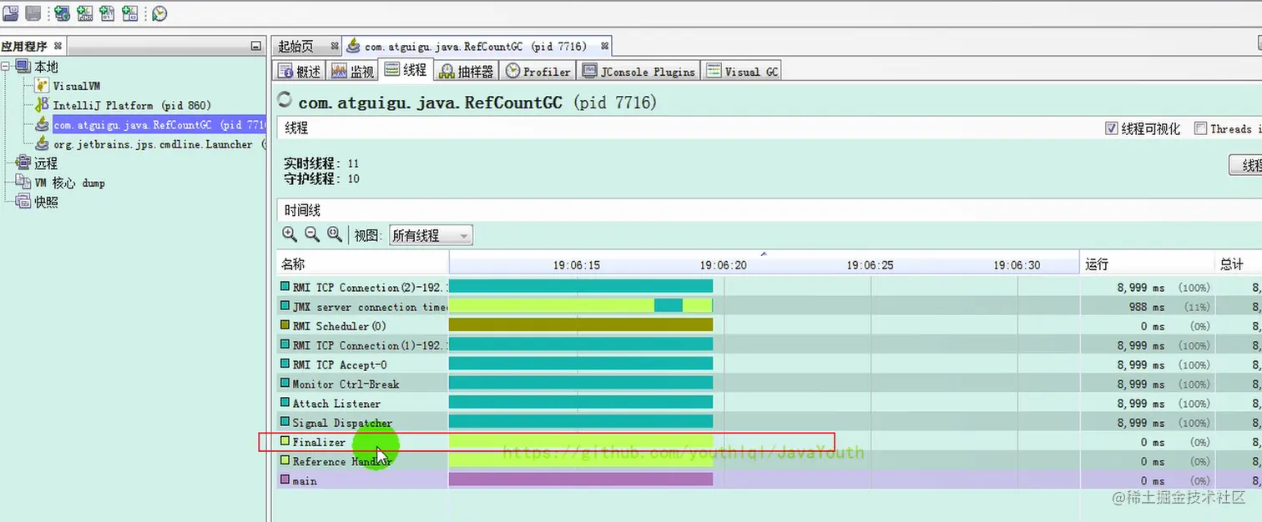Open the 监视 tab
The image size is (1262, 522).
click(353, 71)
